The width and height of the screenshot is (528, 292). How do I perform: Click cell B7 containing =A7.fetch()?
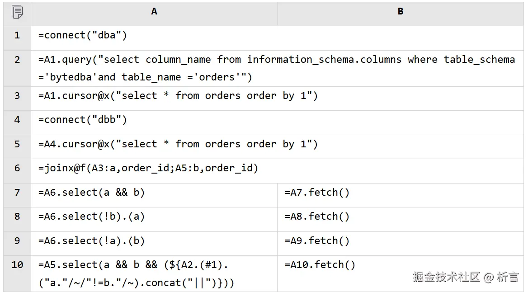pos(317,193)
